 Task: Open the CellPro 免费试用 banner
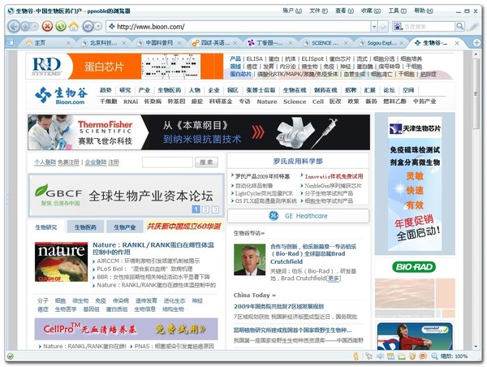pyautogui.click(x=126, y=329)
